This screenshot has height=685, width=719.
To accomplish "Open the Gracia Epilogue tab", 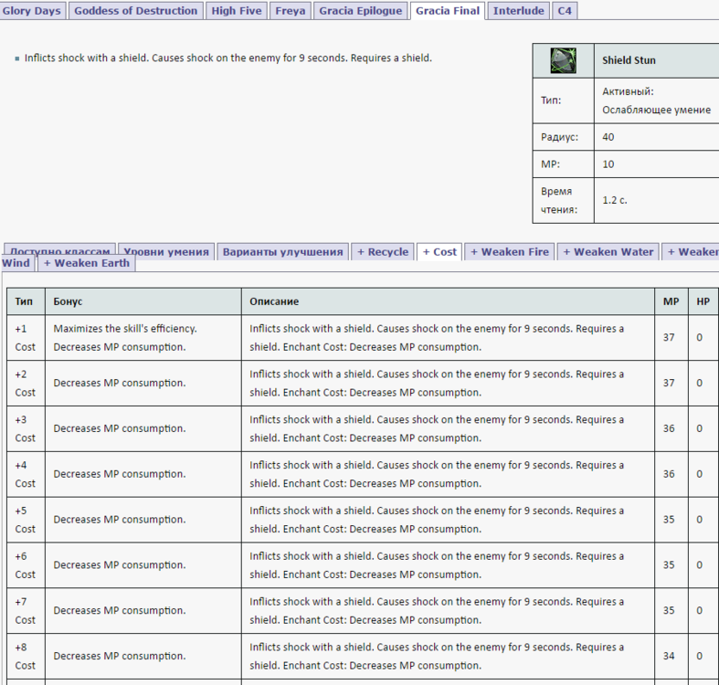I will pos(360,11).
